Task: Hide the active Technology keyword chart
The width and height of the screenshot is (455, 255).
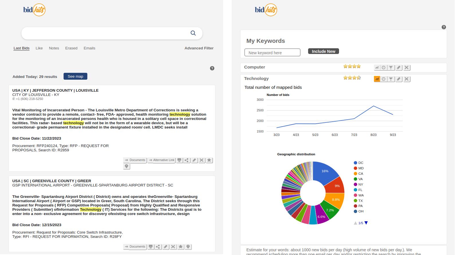Action: (x=377, y=79)
